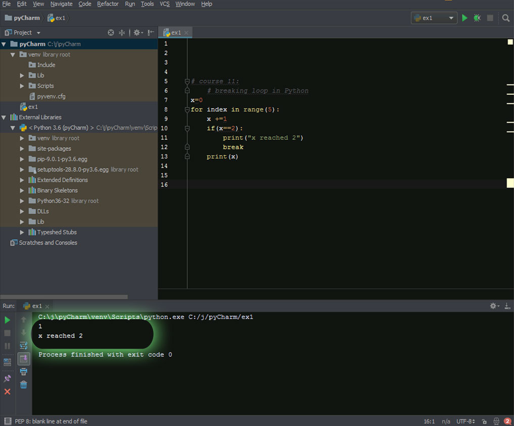Open the Refactor menu

(108, 4)
